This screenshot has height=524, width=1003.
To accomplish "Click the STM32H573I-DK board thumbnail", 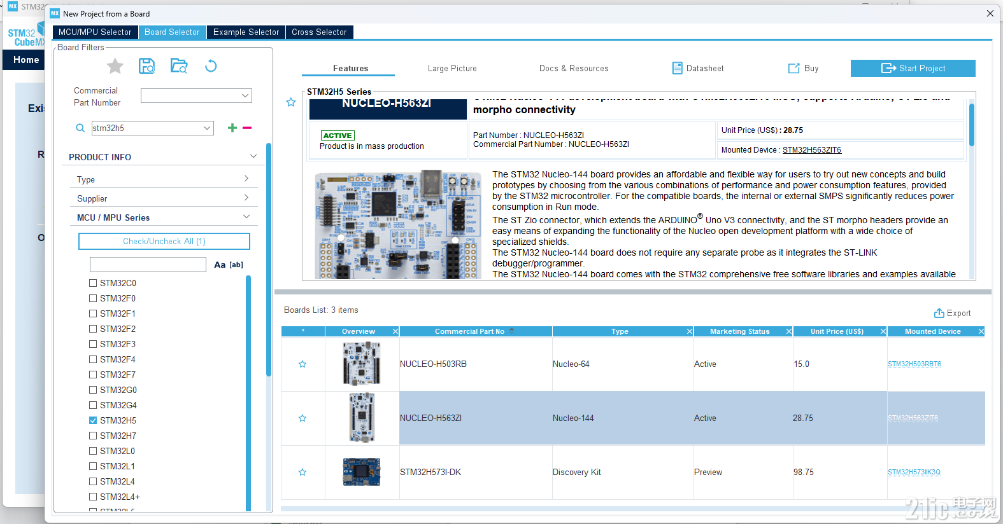I will (362, 472).
